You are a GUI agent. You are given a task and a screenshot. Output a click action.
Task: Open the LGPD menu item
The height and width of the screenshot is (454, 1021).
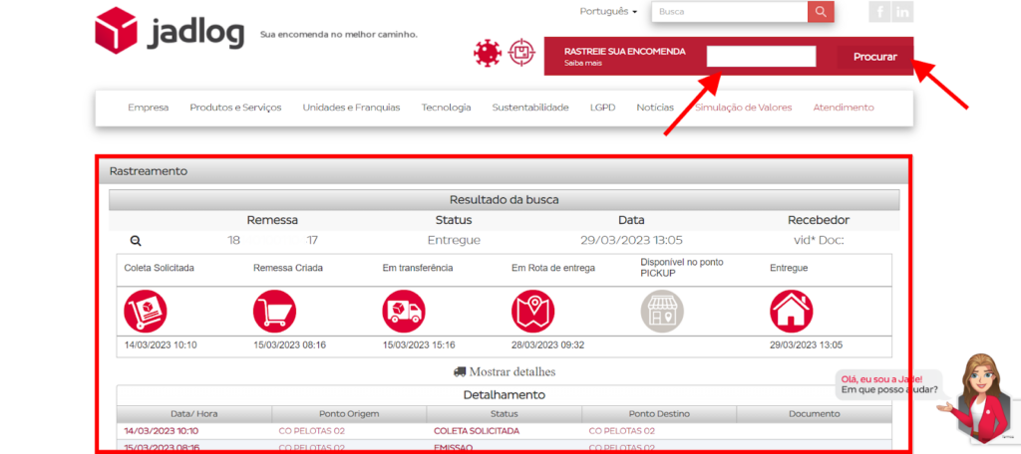click(x=603, y=108)
